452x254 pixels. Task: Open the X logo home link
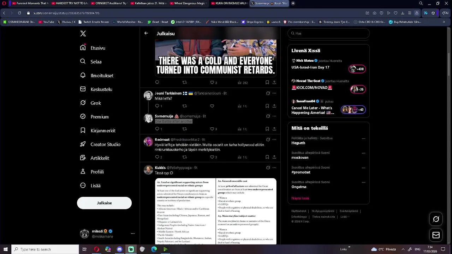point(83,34)
